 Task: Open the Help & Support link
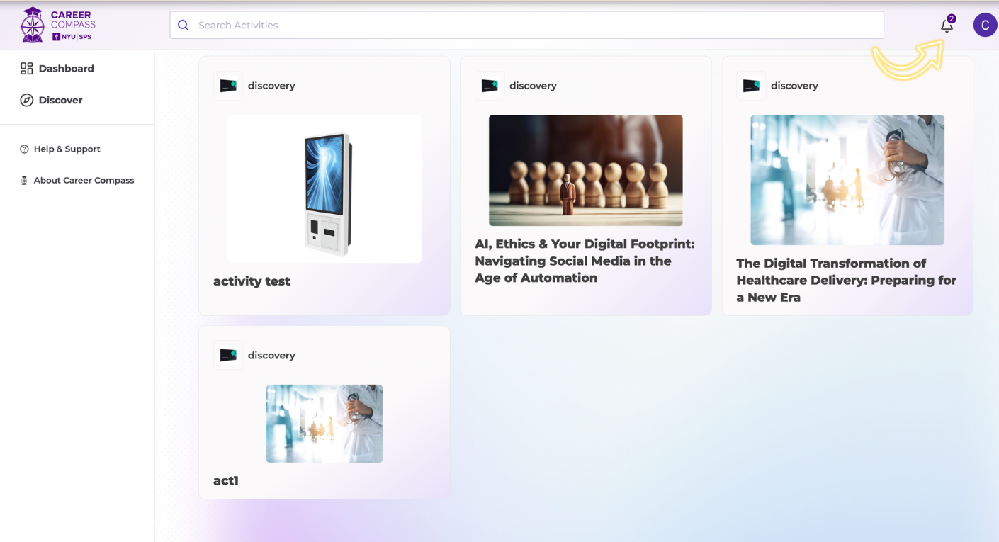coord(67,149)
